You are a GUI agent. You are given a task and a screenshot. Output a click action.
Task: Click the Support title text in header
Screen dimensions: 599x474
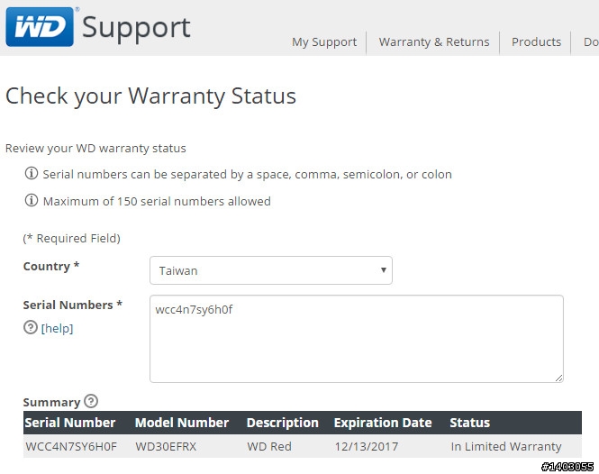point(136,28)
